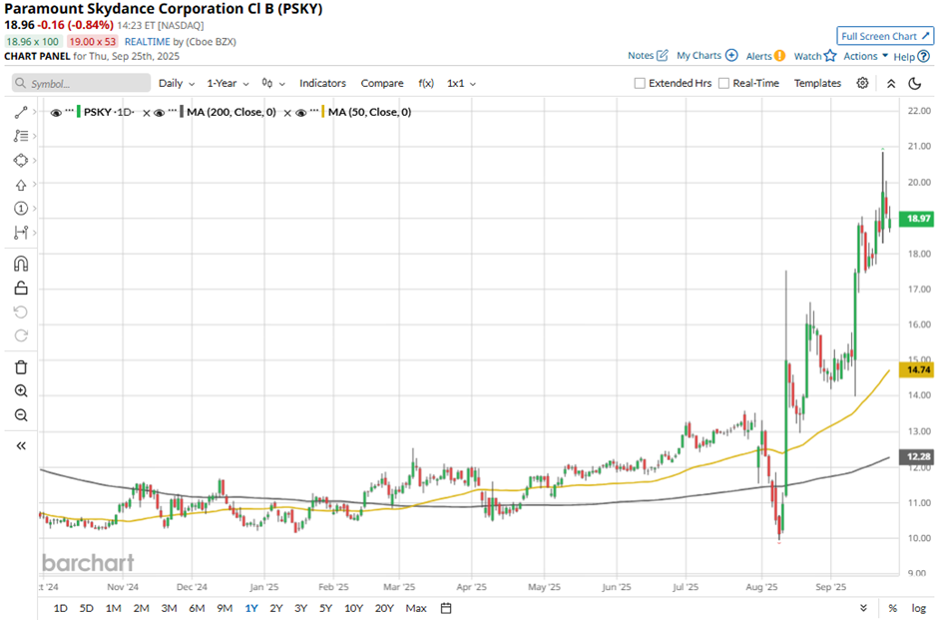
Task: Select the 1Y time range
Action: pos(251,608)
